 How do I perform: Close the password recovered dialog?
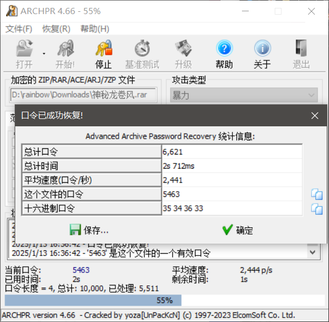(x=315, y=116)
